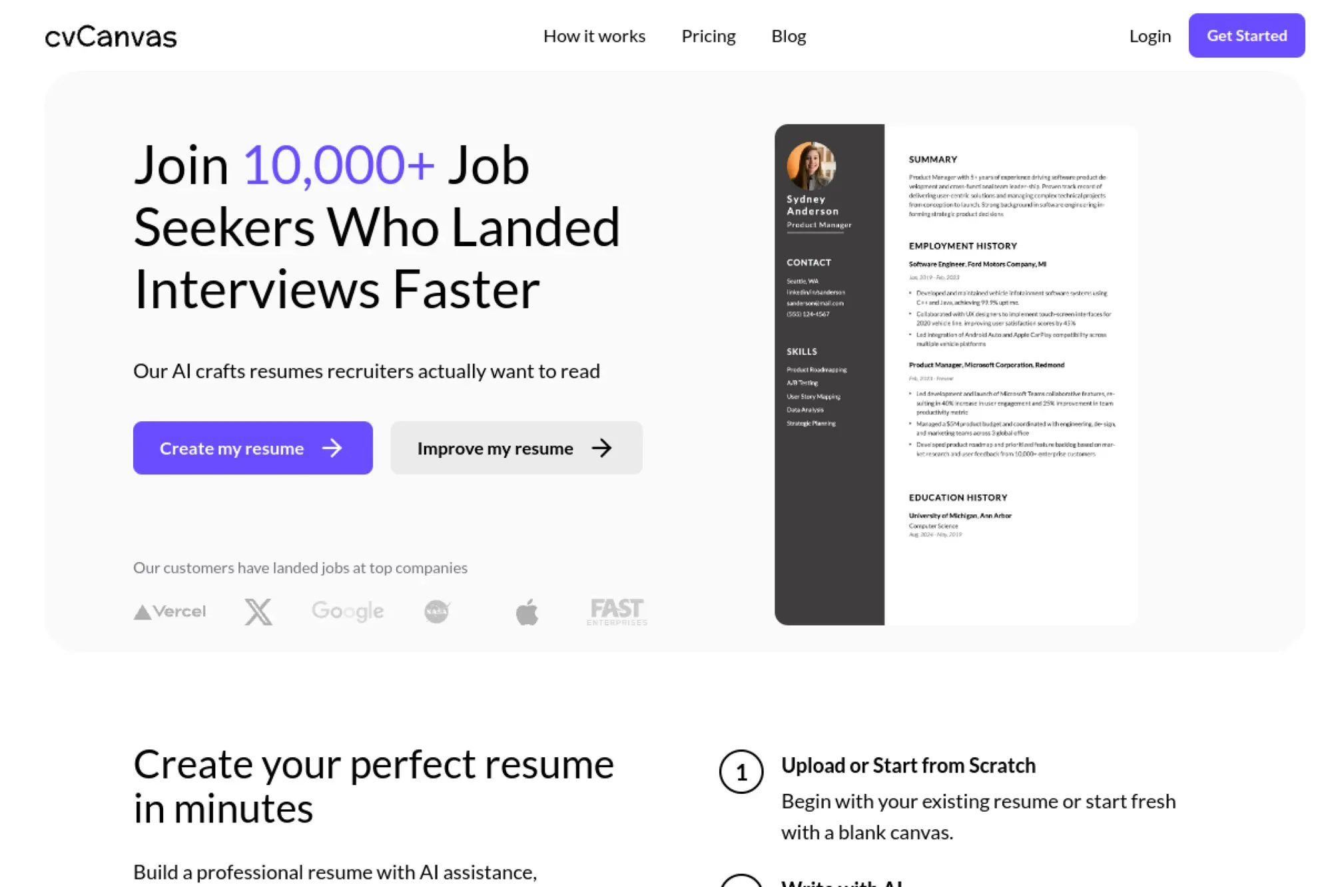Click the Vercel company logo
The height and width of the screenshot is (887, 1332).
point(170,612)
